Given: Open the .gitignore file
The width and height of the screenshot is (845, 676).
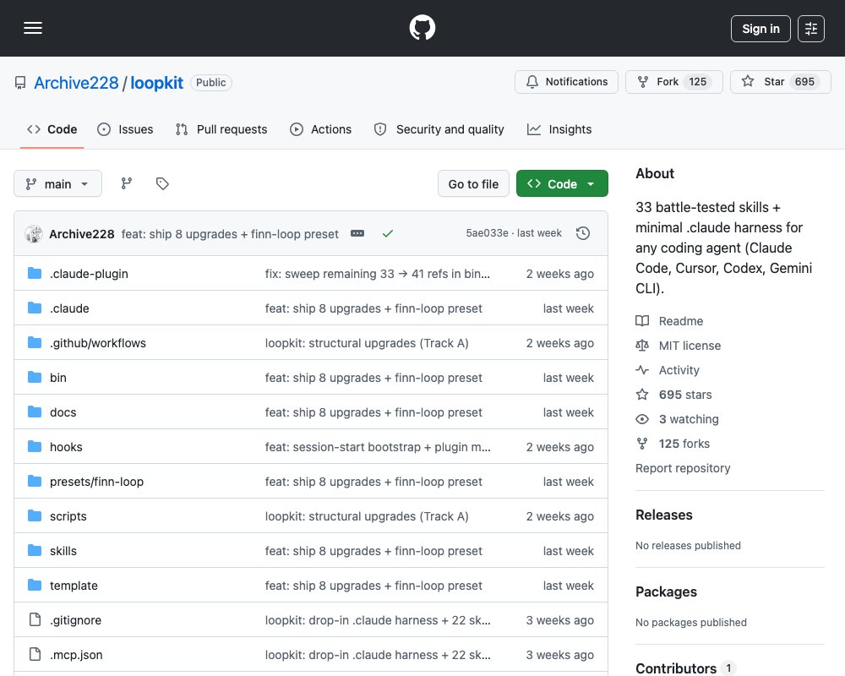Looking at the screenshot, I should coord(75,620).
